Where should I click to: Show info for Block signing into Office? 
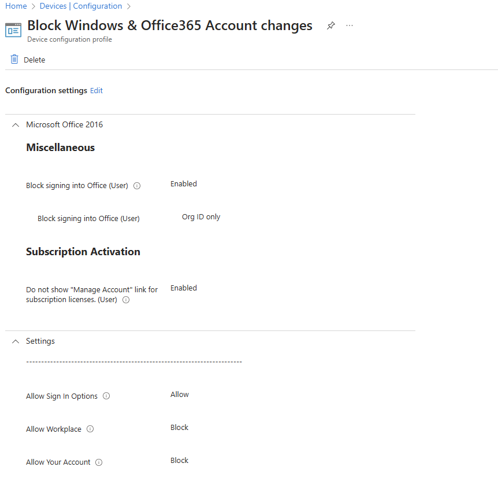[137, 186]
